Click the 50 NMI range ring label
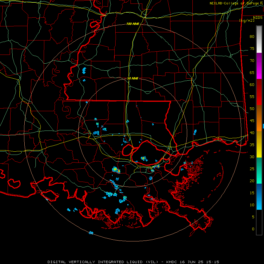 point(133,78)
